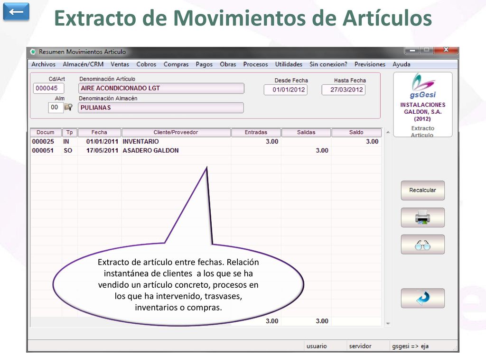Click the Denominación Artículo field
The width and height of the screenshot is (486, 364).
tap(161, 88)
